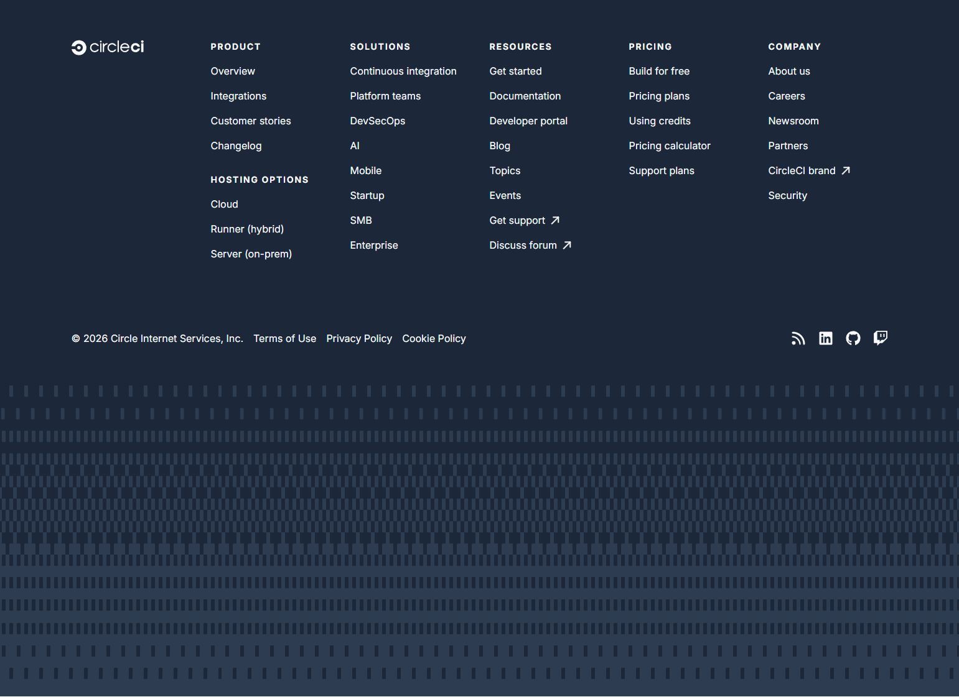959x697 pixels.
Task: Open the Terms of Use page
Action: pos(284,338)
